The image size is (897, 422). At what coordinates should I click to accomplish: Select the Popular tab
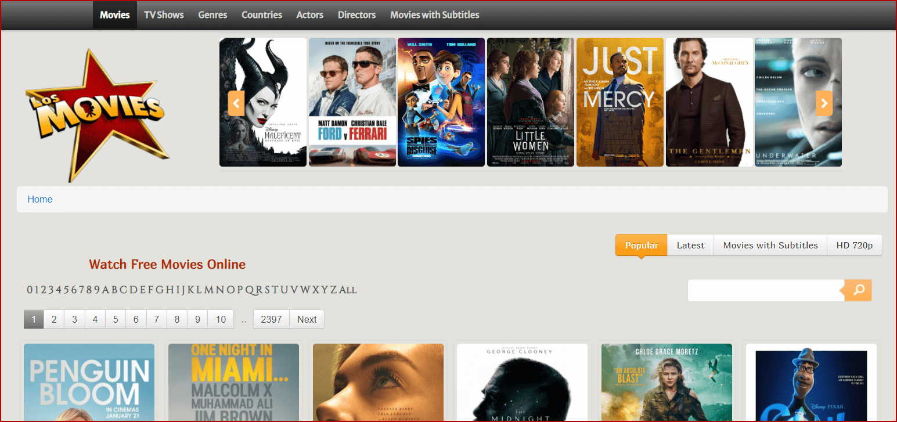(x=642, y=245)
